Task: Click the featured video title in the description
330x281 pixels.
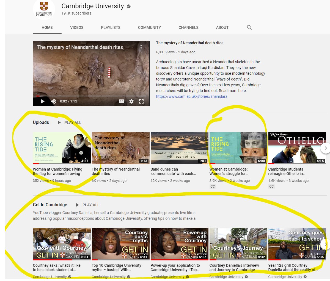Action: pyautogui.click(x=190, y=43)
